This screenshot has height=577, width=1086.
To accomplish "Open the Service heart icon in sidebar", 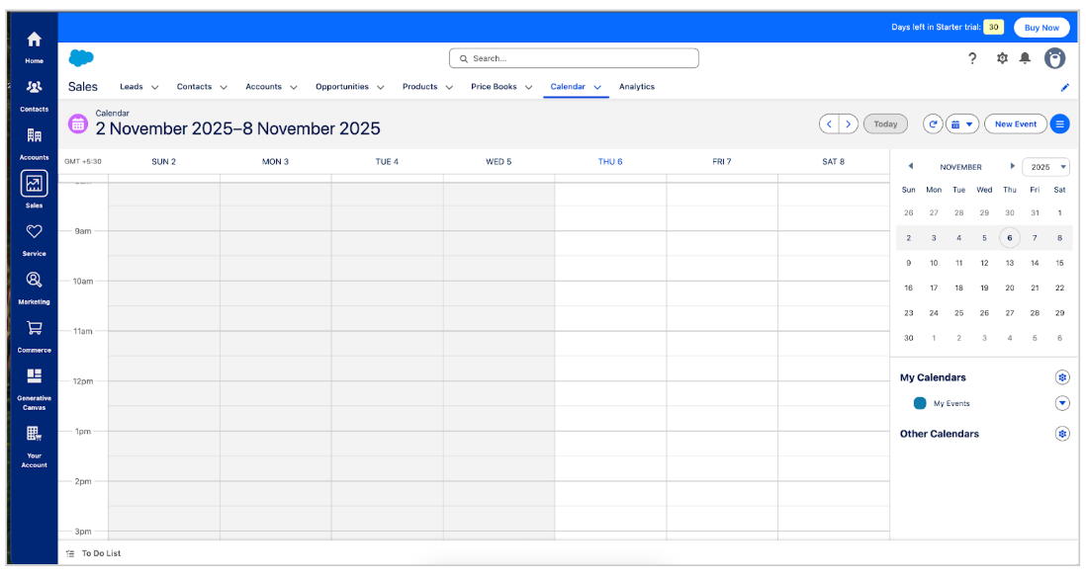I will point(34,231).
